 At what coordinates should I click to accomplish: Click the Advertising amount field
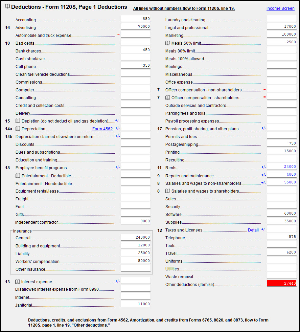point(136,26)
